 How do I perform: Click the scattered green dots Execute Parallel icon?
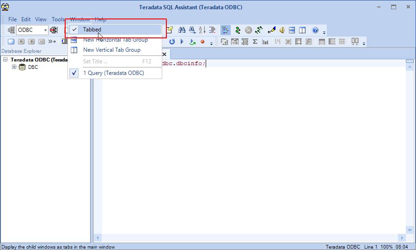point(259,30)
